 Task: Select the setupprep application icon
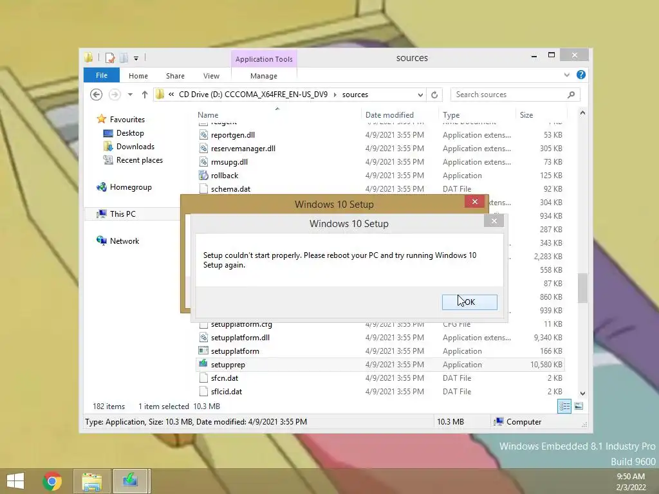tap(203, 364)
